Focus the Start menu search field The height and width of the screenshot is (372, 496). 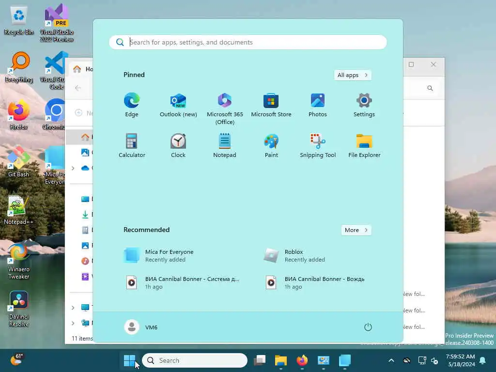248,42
